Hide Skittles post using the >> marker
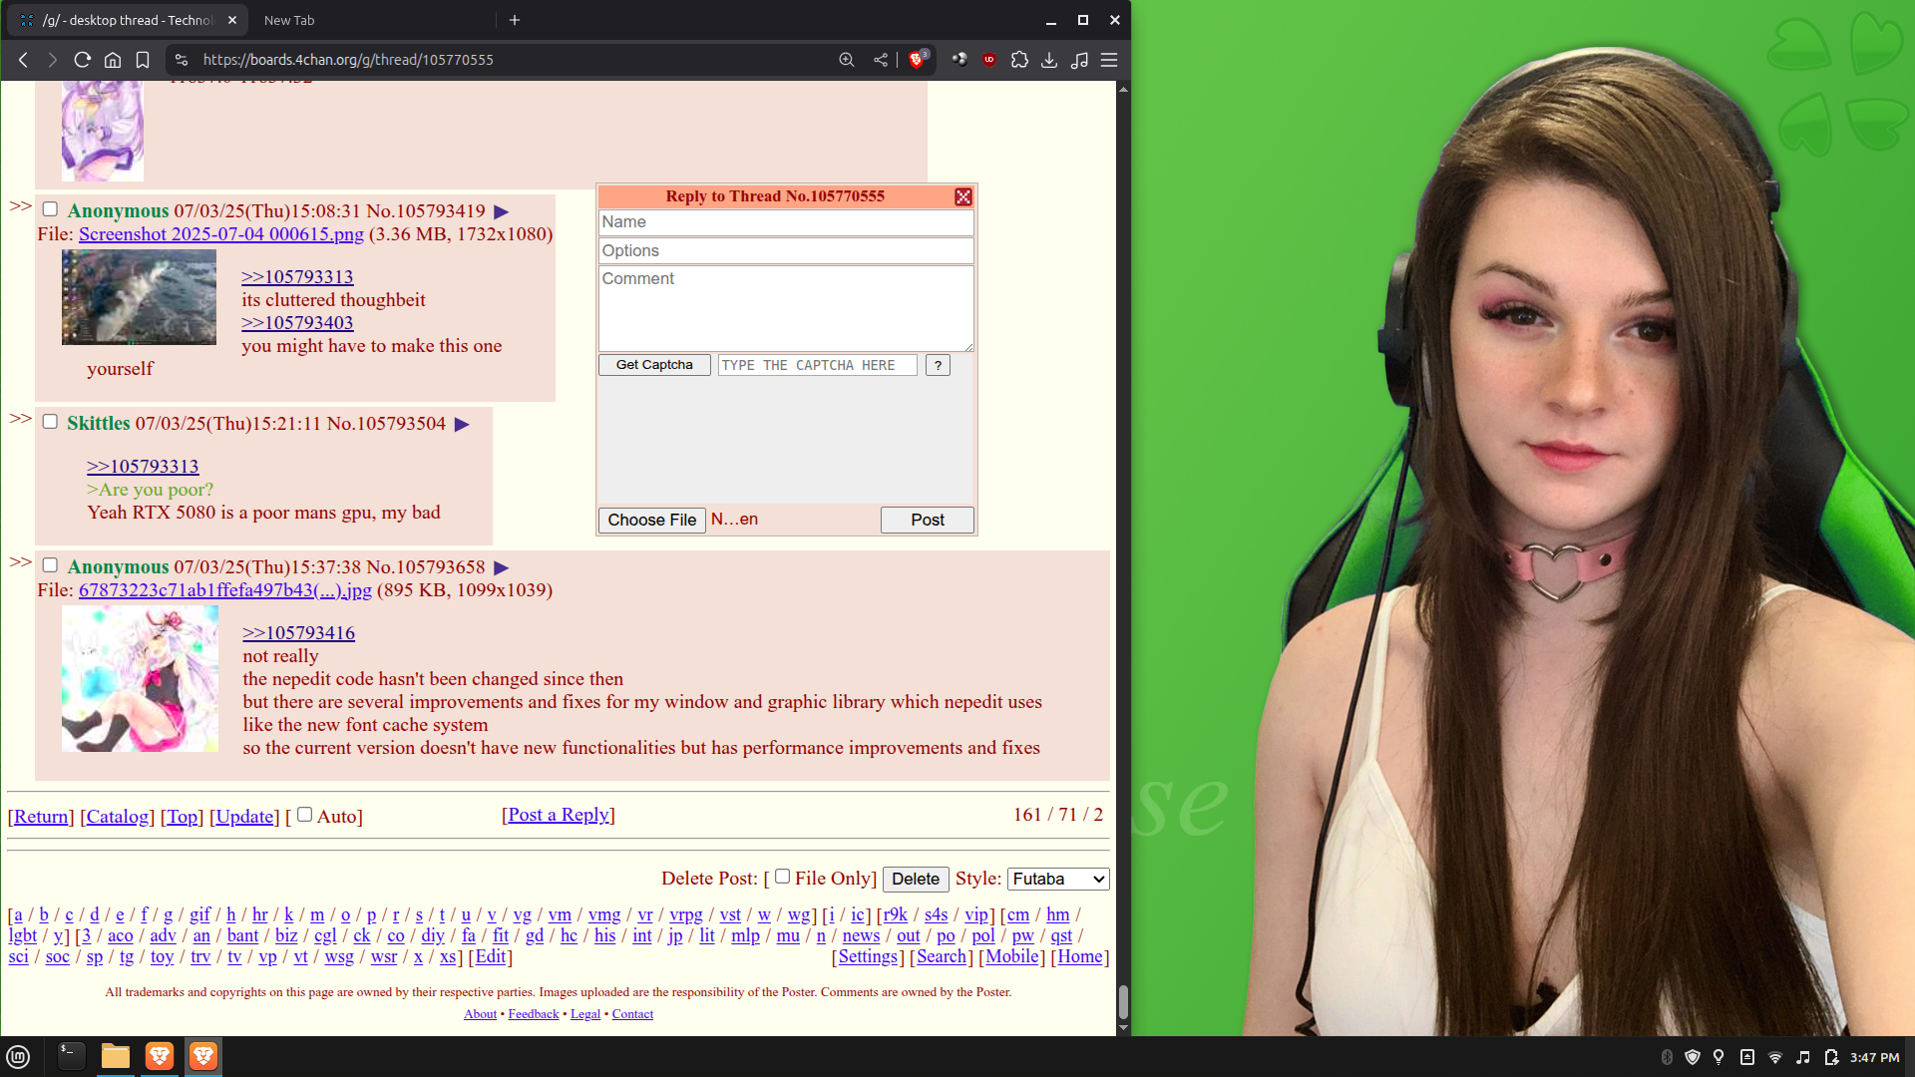Image resolution: width=1915 pixels, height=1077 pixels. (21, 419)
